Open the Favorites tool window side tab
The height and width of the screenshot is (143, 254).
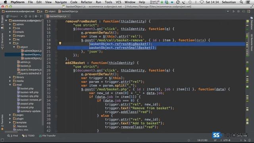click(x=2, y=122)
